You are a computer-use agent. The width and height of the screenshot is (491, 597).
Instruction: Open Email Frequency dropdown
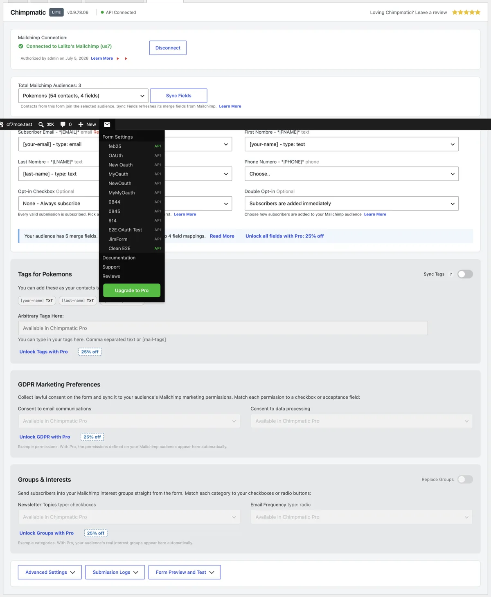point(361,517)
